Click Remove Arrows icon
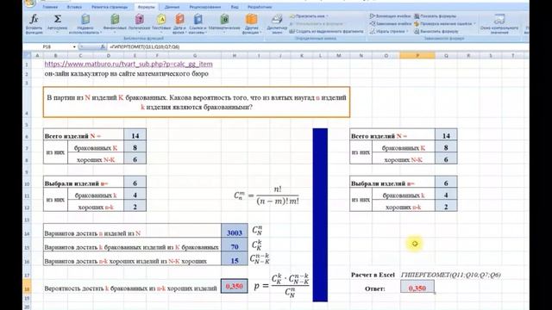Viewport: 552px width, 310px height. [x=373, y=31]
